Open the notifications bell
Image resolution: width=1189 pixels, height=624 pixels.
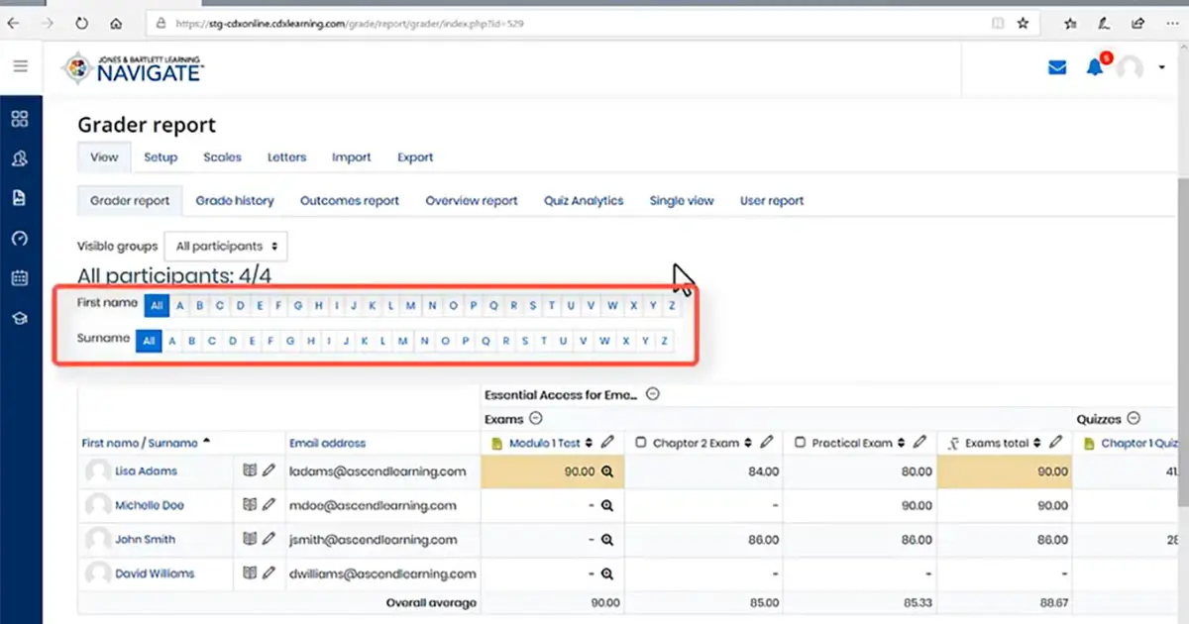pyautogui.click(x=1094, y=67)
